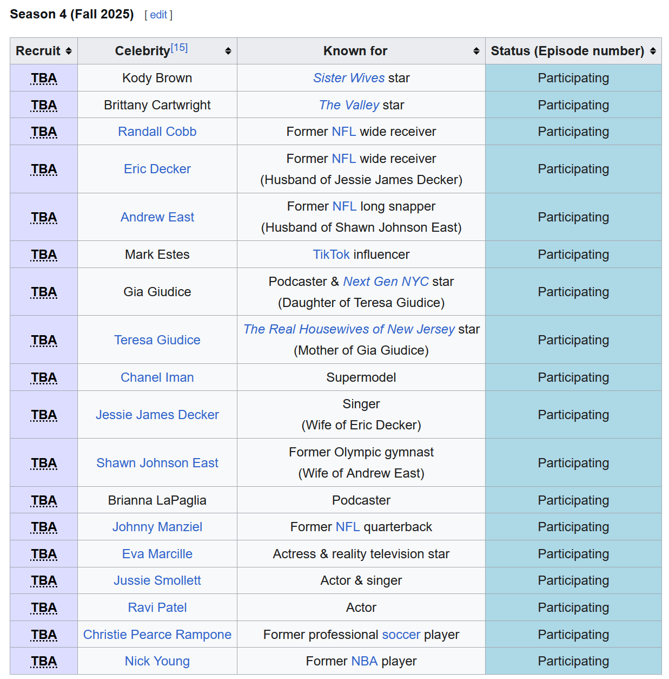Image resolution: width=669 pixels, height=679 pixels.
Task: Open Christie Pearce Rampone's article
Action: tap(157, 635)
